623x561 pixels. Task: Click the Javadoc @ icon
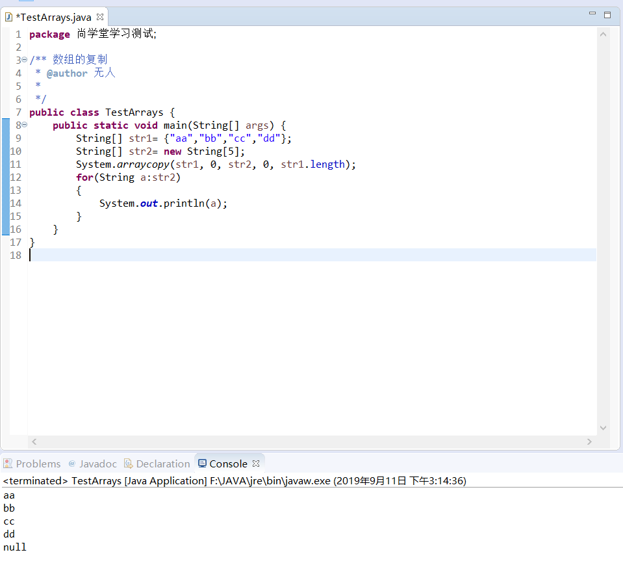(x=72, y=463)
